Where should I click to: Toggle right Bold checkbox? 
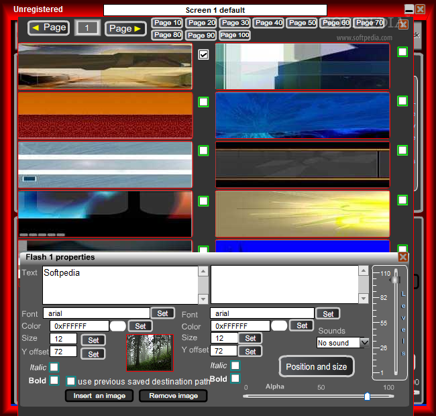[235, 378]
